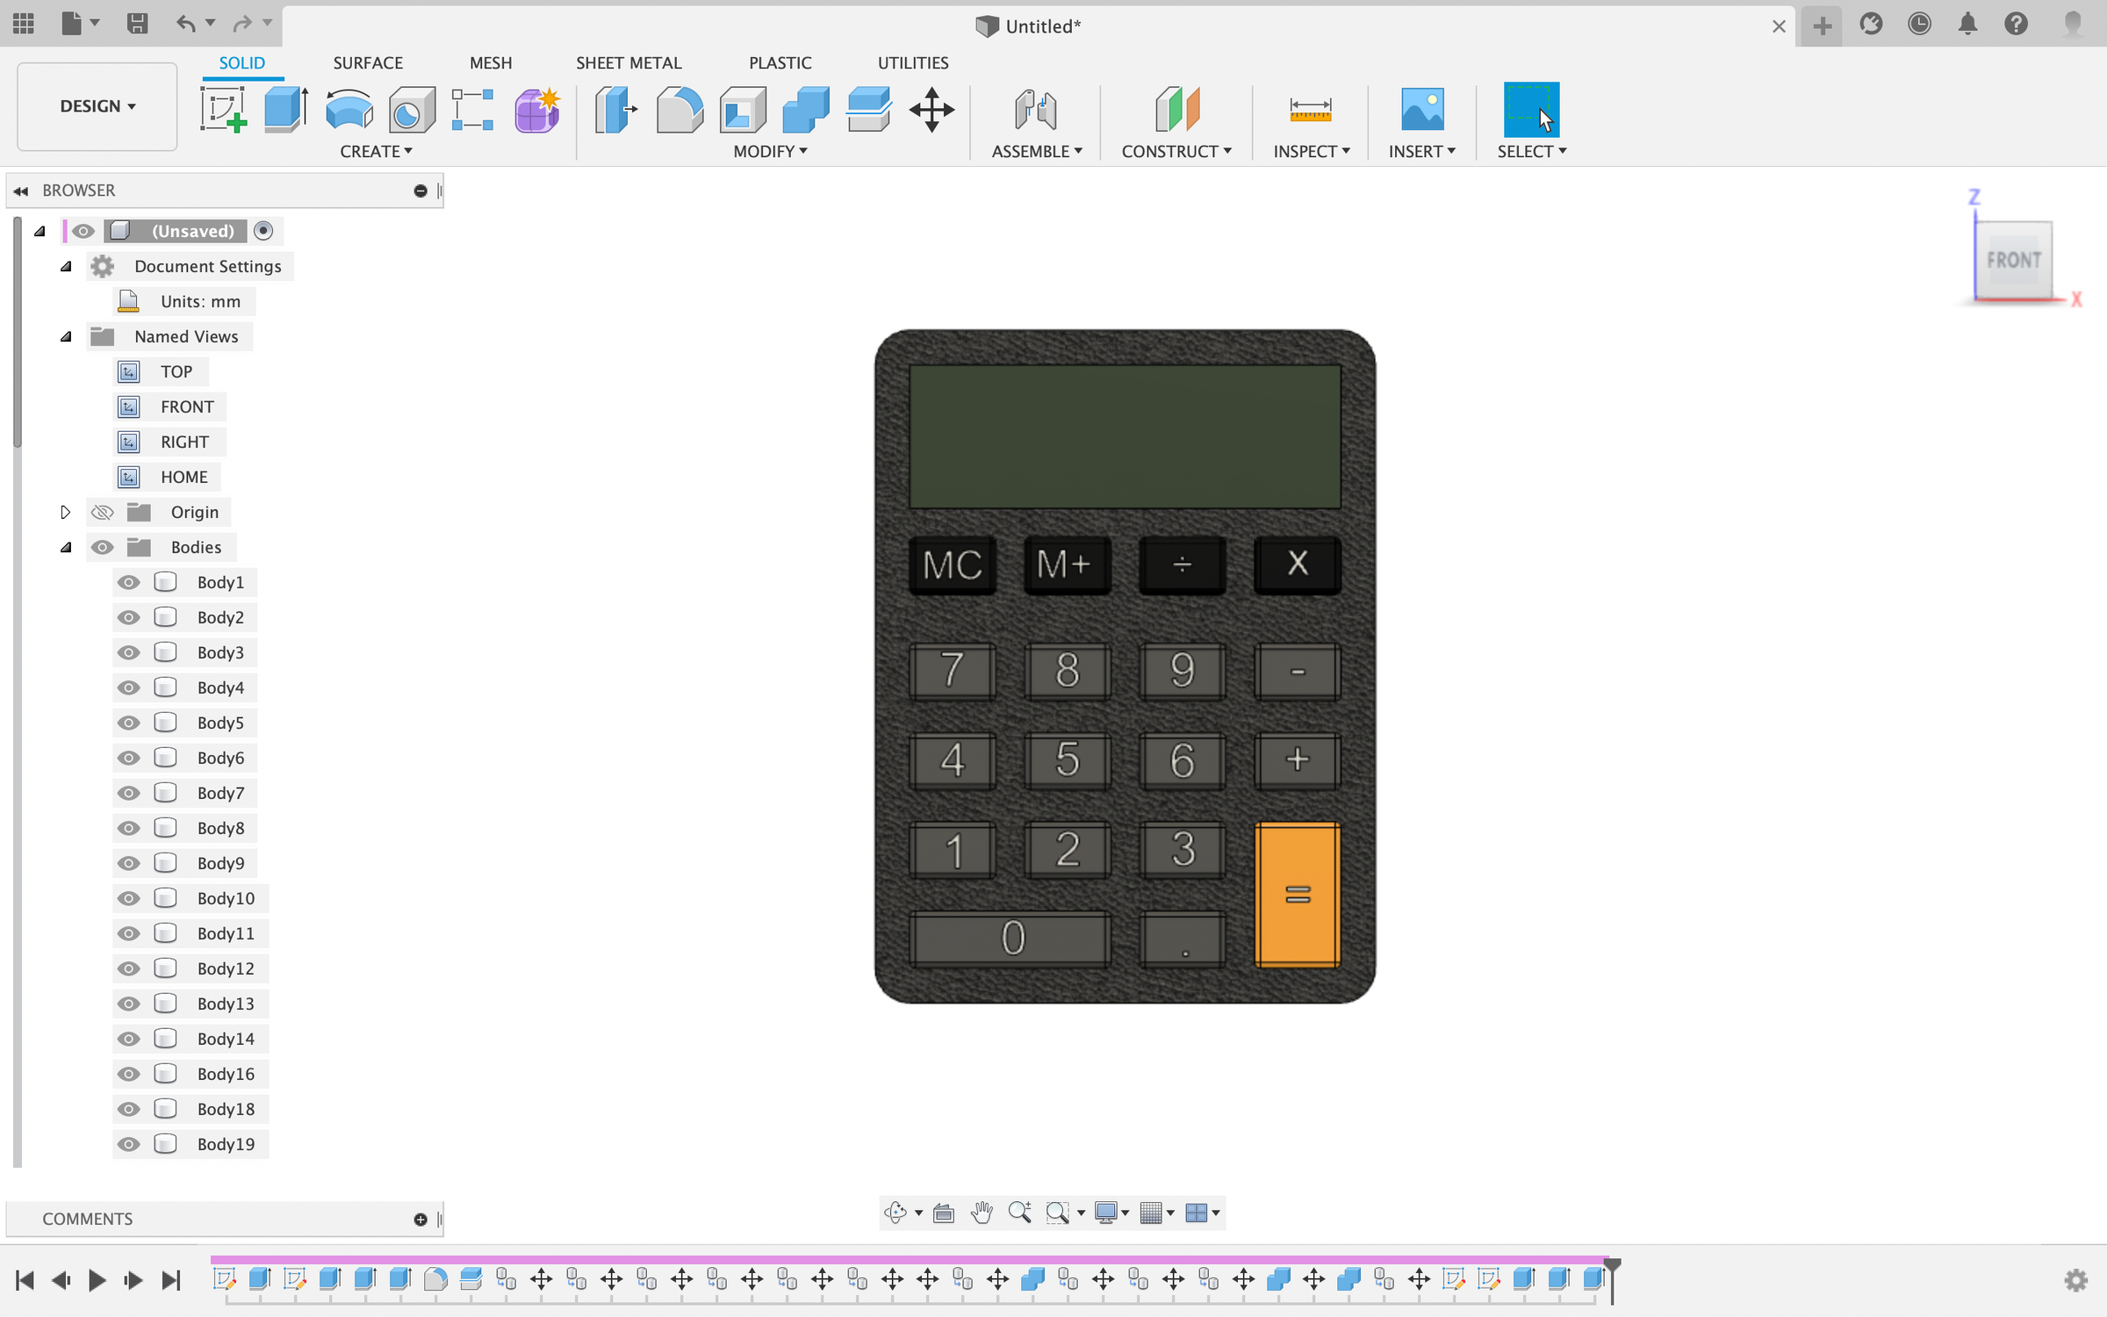Show the Origin folder contents

point(65,512)
